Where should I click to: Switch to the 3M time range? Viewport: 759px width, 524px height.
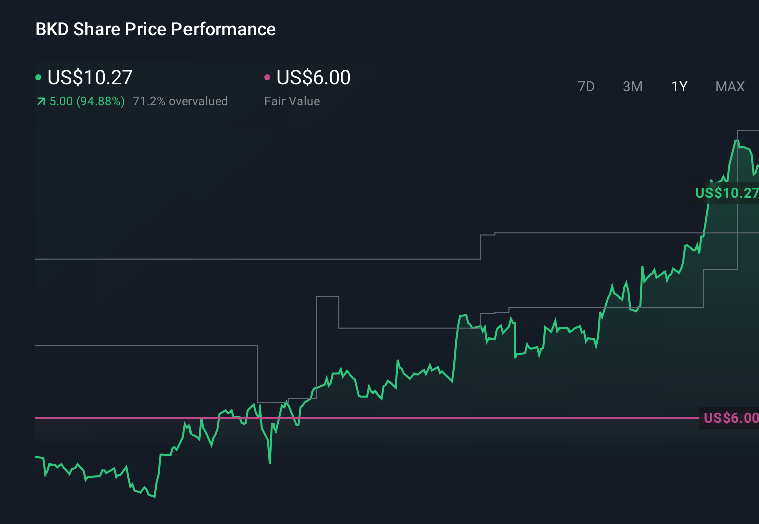[632, 86]
